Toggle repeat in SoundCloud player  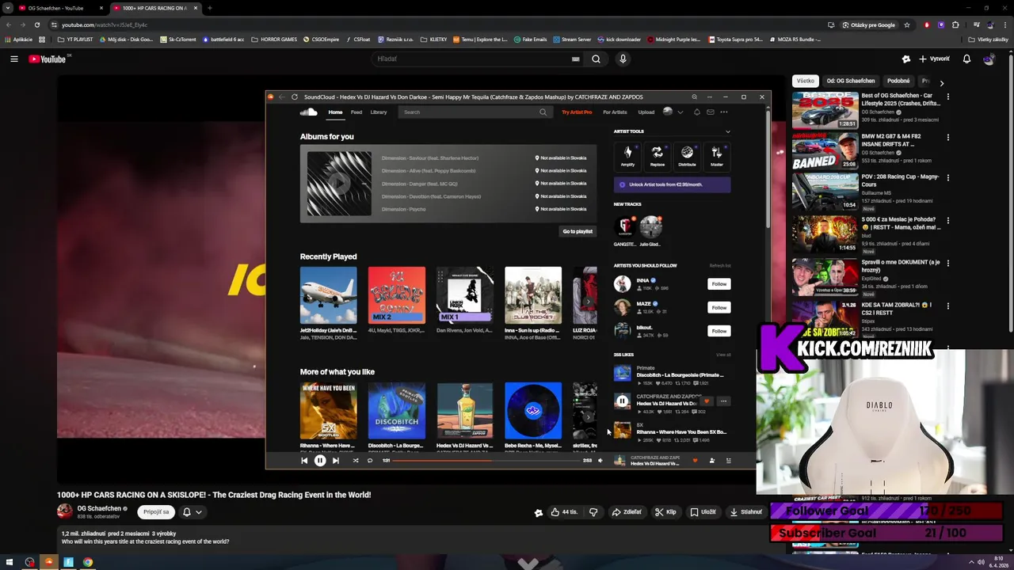point(370,460)
